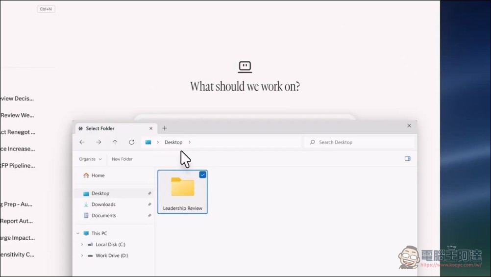
Task: Navigate up one folder level
Action: click(115, 142)
